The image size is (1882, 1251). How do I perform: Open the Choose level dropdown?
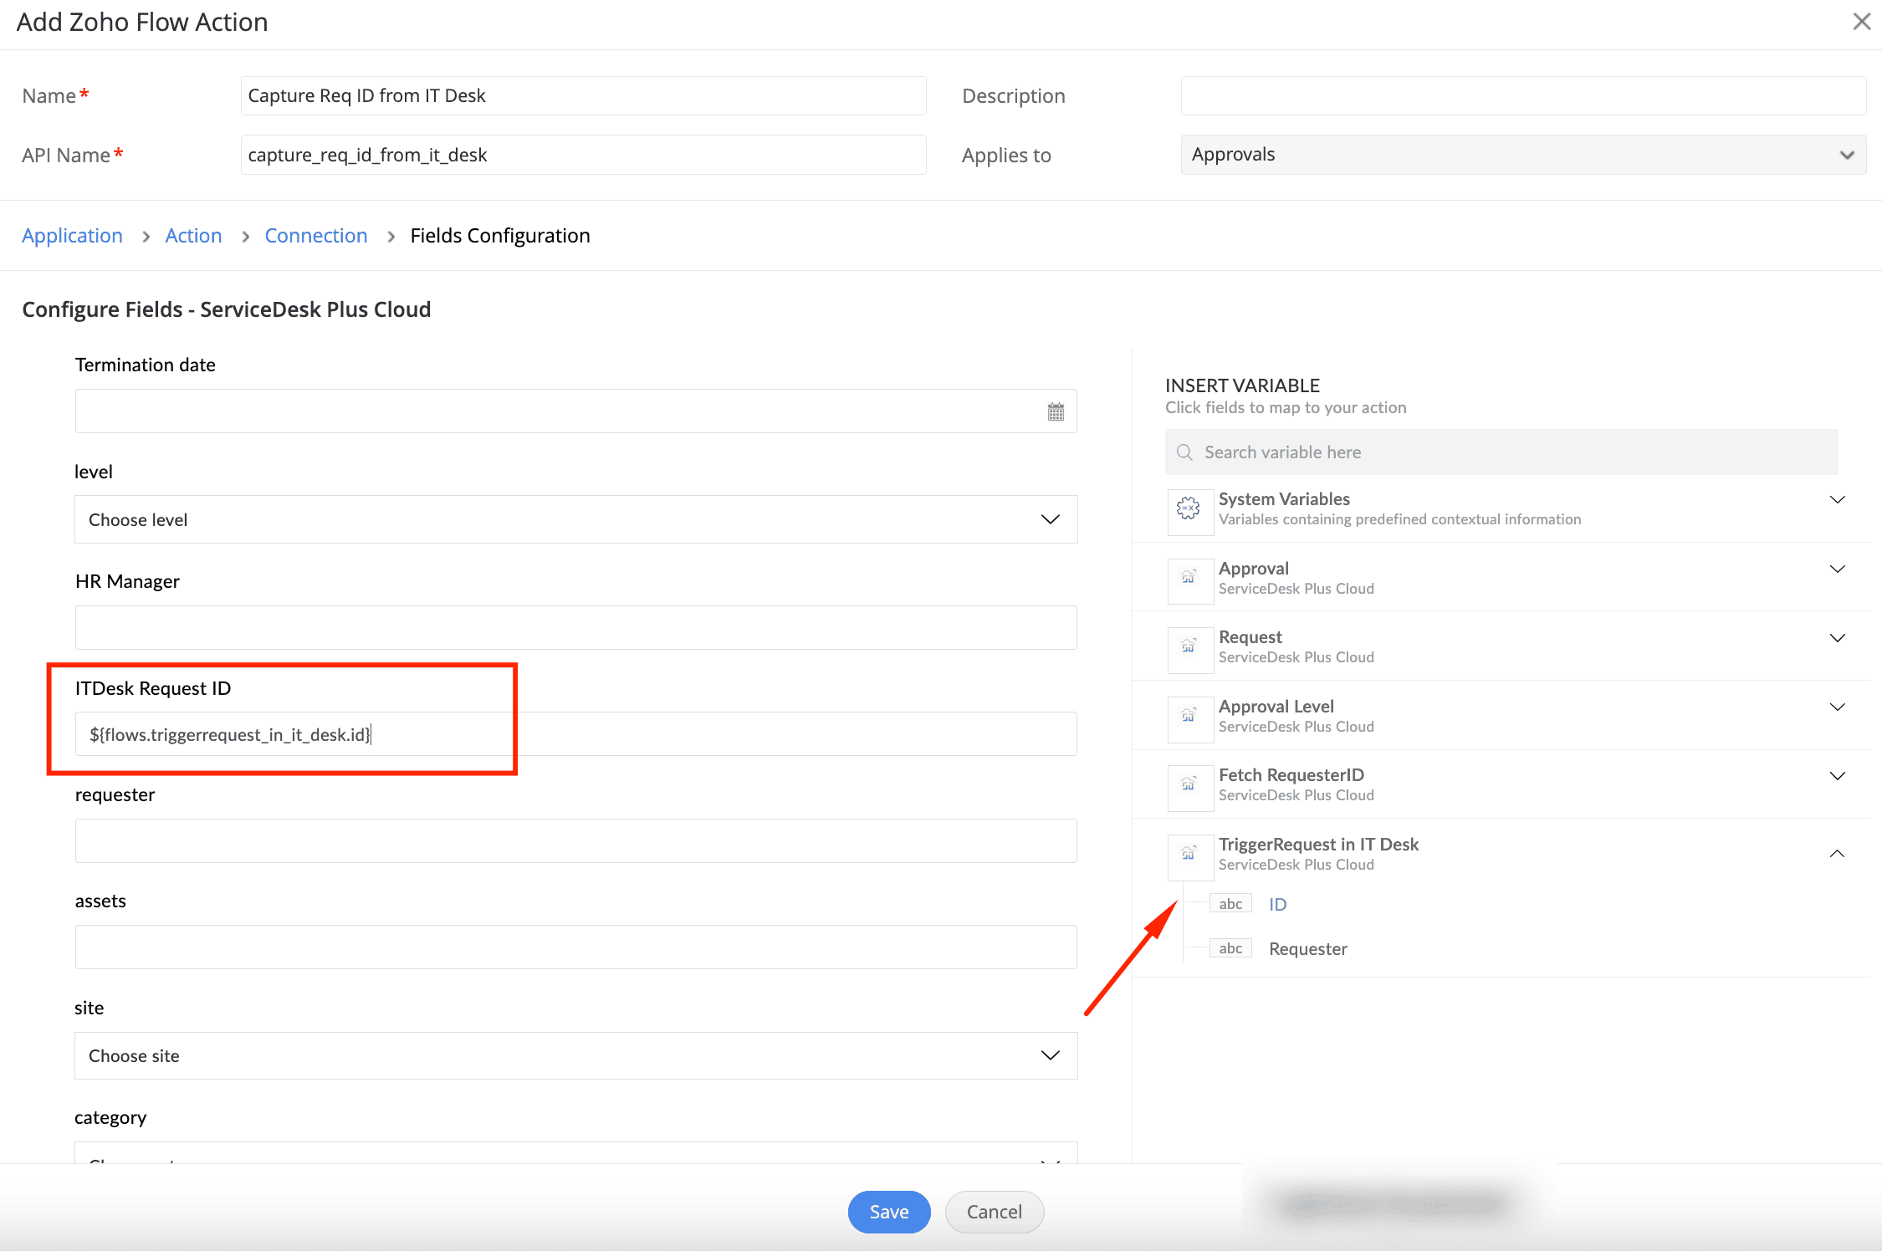pos(575,519)
